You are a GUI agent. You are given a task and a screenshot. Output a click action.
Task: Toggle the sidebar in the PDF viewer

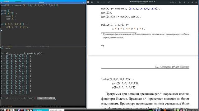click(92, 2)
